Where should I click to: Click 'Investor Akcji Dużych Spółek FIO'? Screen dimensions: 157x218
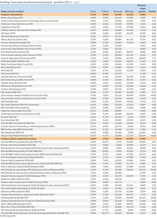click(x=15, y=42)
